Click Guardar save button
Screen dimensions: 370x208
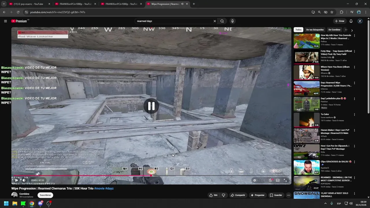[276, 195]
